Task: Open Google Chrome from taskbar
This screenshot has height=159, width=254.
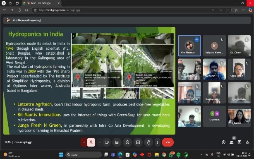Action: click(164, 155)
